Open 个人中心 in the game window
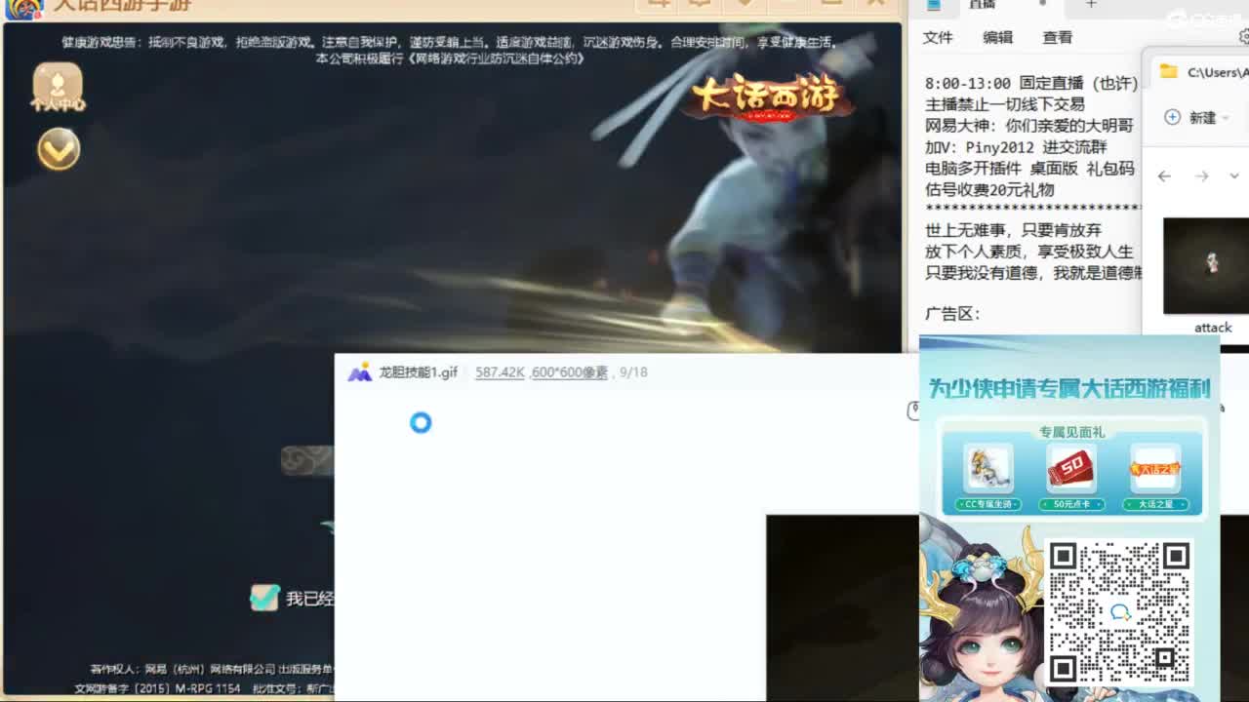This screenshot has width=1249, height=702. click(x=58, y=87)
